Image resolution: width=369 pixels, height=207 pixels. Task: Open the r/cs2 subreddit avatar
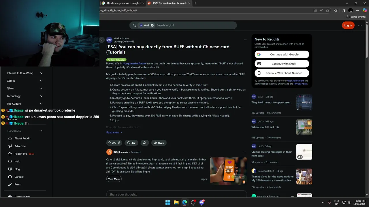(109, 40)
